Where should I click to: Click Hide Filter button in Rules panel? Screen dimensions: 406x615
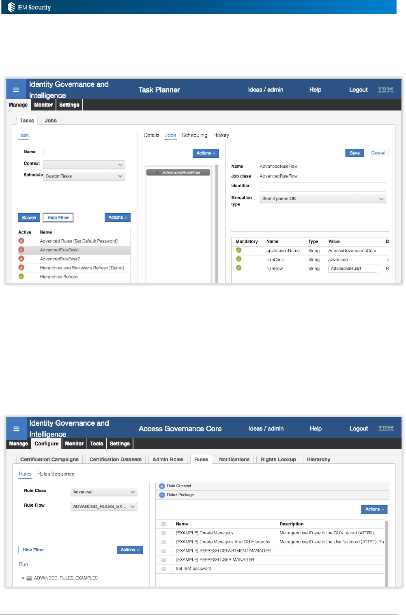33,550
